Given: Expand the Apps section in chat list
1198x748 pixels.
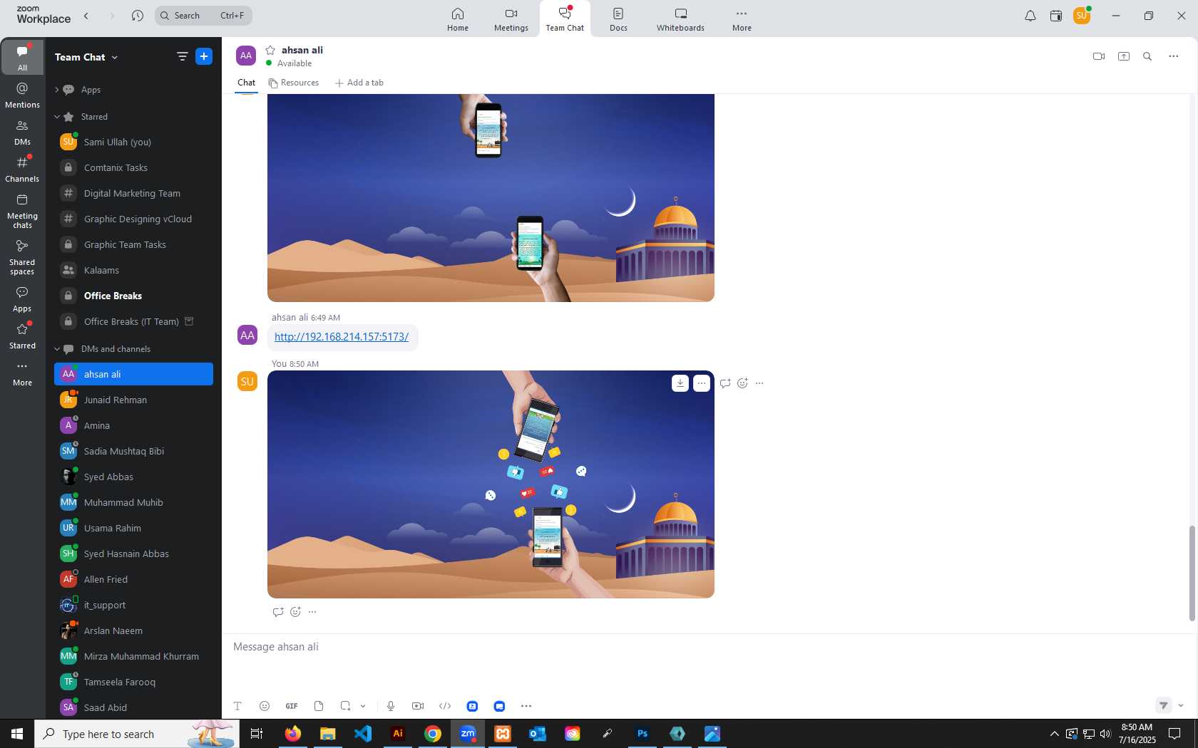Looking at the screenshot, I should (57, 90).
